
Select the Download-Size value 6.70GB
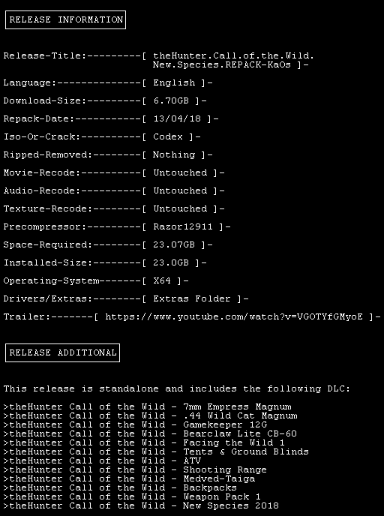(x=171, y=100)
